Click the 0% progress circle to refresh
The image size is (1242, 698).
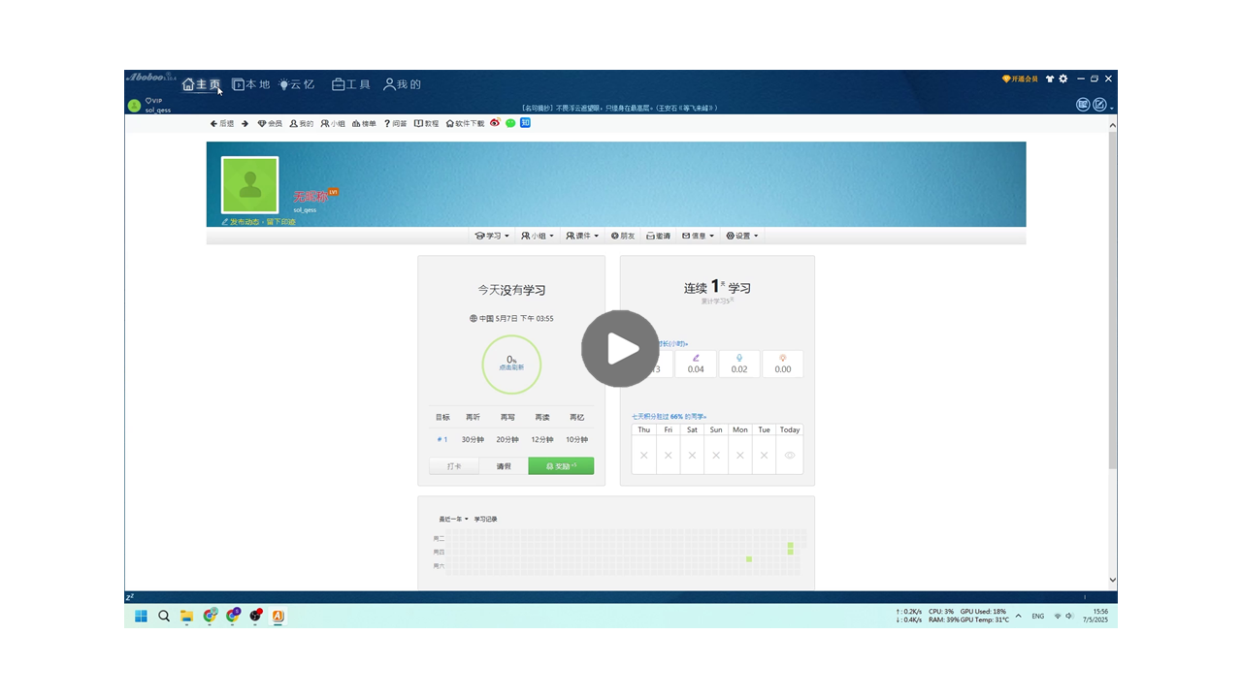click(x=511, y=364)
